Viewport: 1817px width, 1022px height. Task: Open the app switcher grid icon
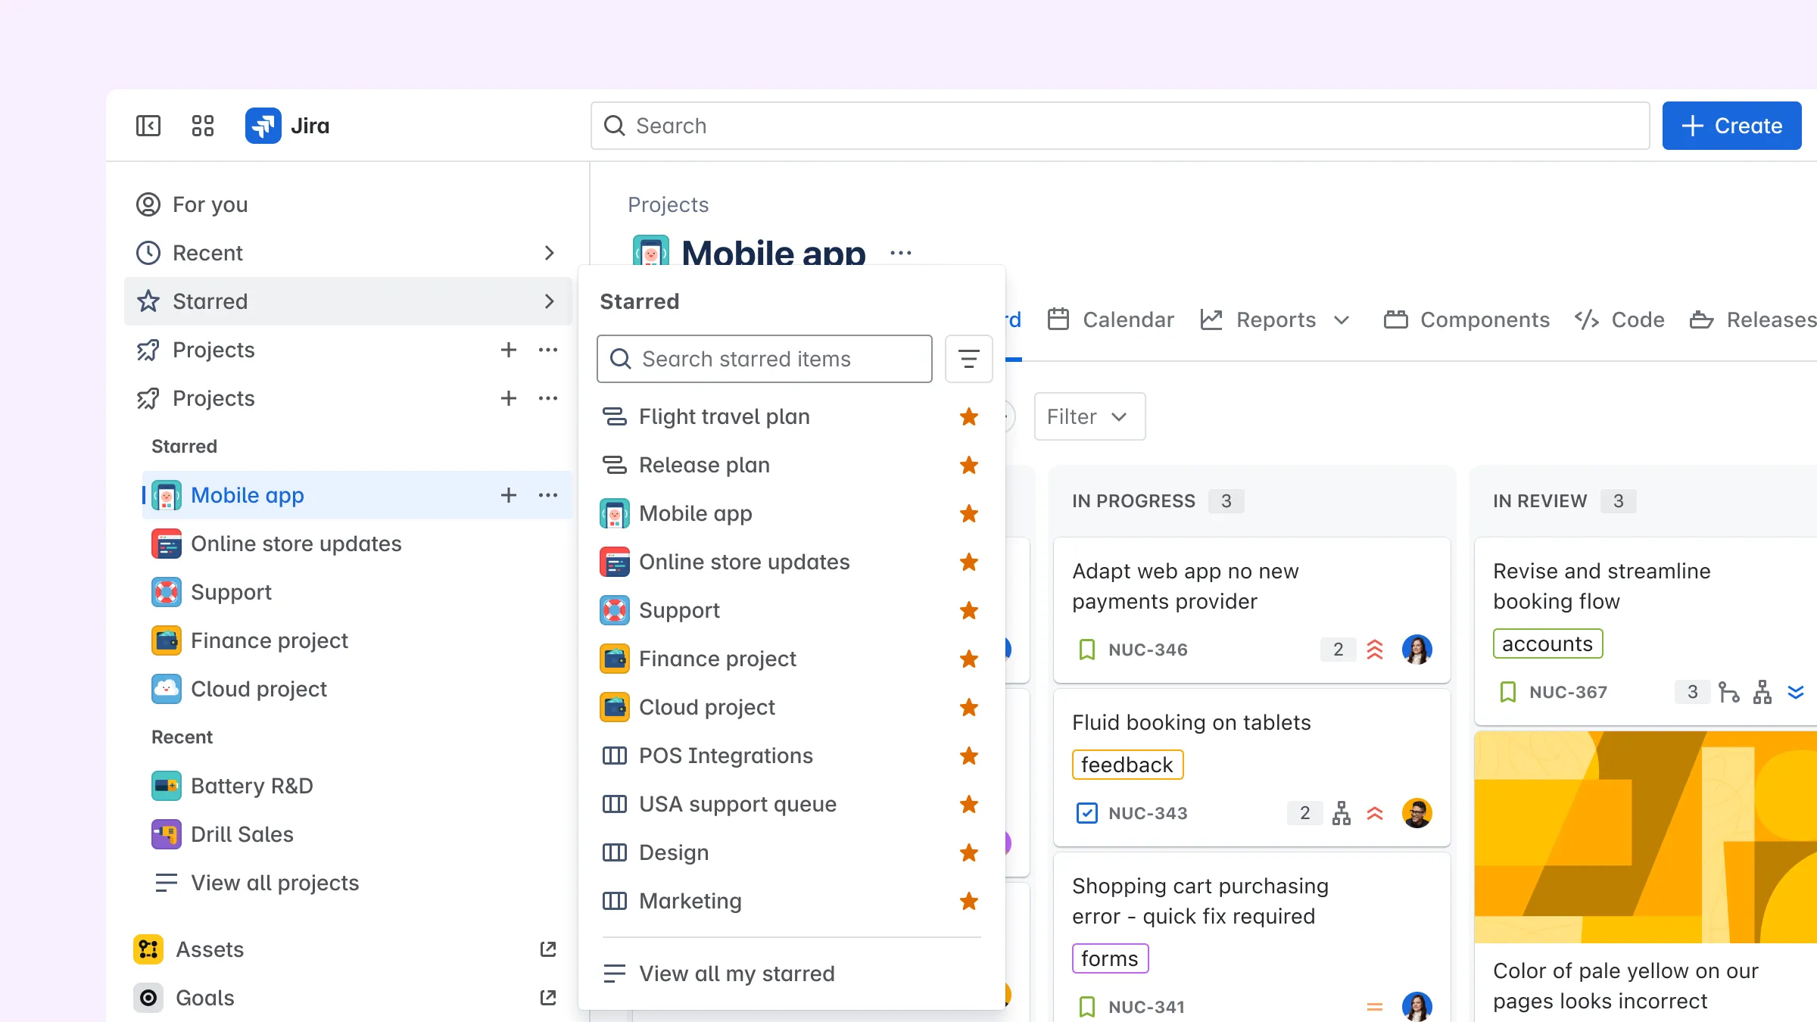(x=202, y=126)
